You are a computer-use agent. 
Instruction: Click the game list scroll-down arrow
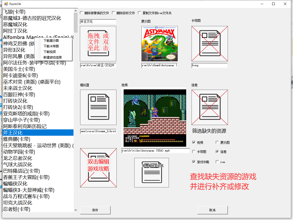pyautogui.click(x=76, y=210)
